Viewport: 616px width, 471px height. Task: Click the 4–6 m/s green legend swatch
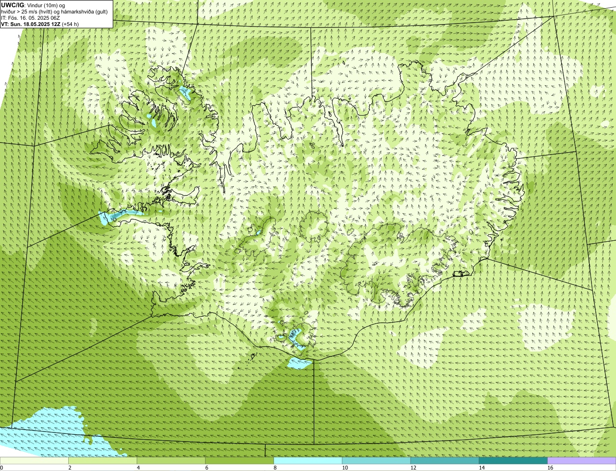(x=171, y=460)
